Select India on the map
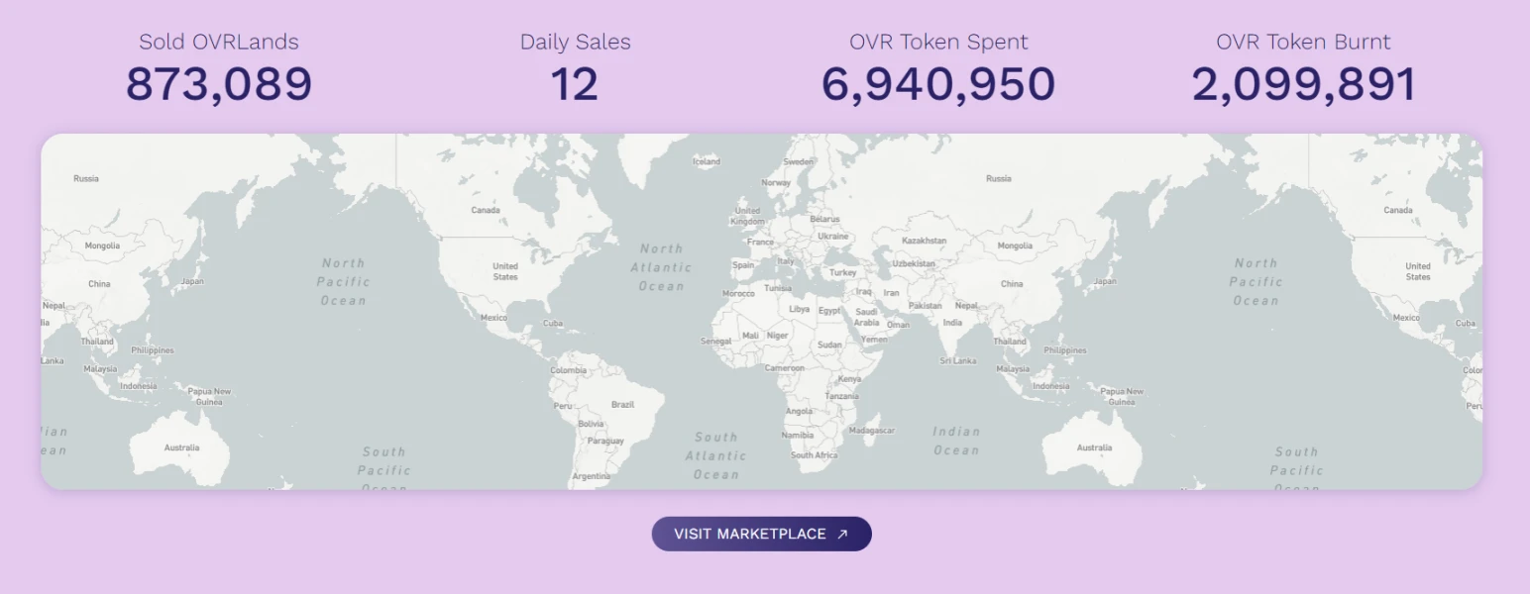This screenshot has width=1530, height=594. pos(952,323)
